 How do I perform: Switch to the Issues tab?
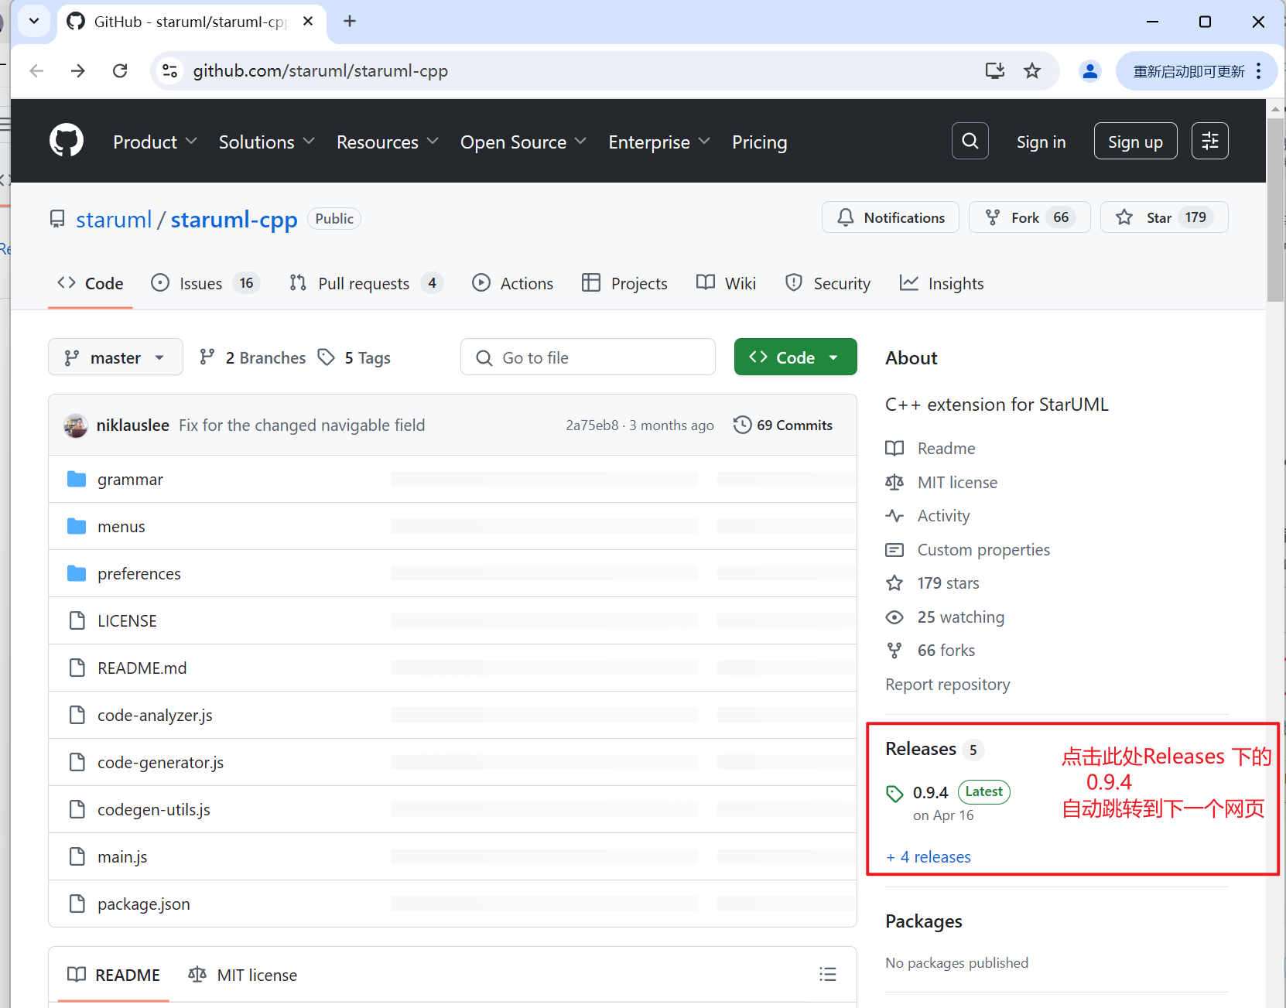pyautogui.click(x=205, y=283)
